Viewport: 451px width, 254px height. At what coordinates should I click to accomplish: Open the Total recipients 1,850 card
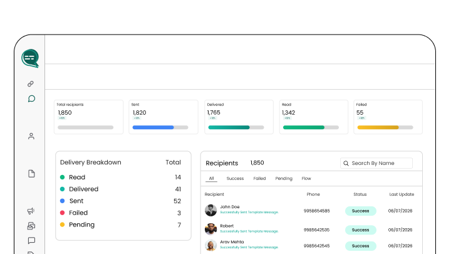(88, 117)
